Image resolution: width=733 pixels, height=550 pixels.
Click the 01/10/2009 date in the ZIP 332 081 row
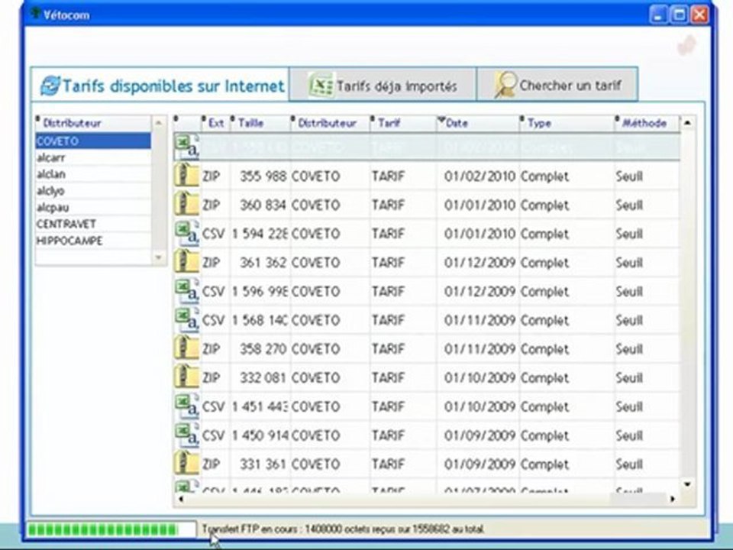pyautogui.click(x=480, y=377)
